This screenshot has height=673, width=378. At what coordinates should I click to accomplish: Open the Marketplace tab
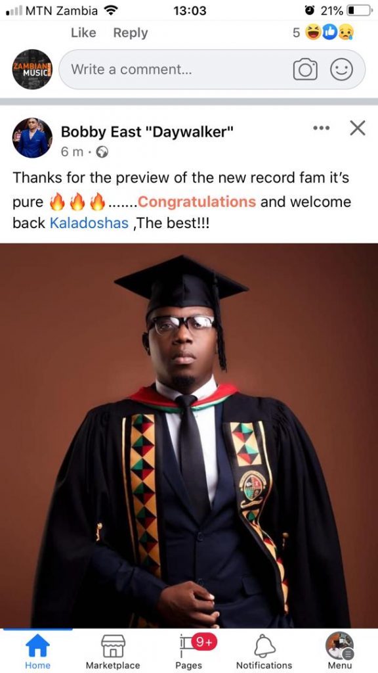113,651
